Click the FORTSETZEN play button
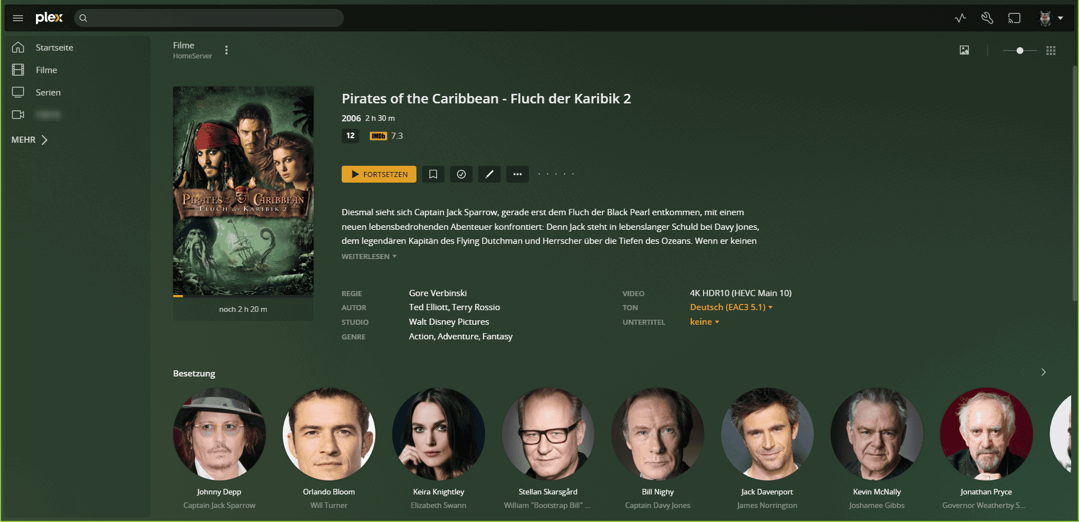This screenshot has width=1079, height=522. point(379,174)
